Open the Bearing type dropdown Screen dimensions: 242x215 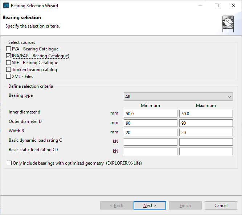pos(178,97)
